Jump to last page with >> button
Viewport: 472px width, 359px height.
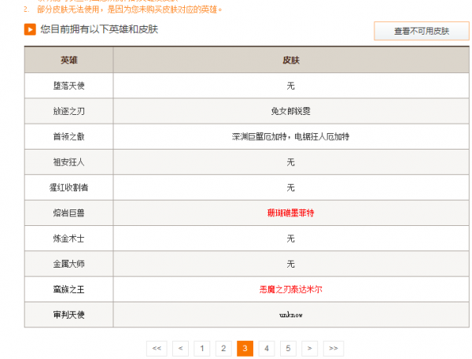tap(334, 349)
